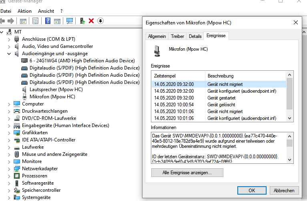Click Informationen box scrollbar down arrow
307x201 pixels.
tap(290, 160)
